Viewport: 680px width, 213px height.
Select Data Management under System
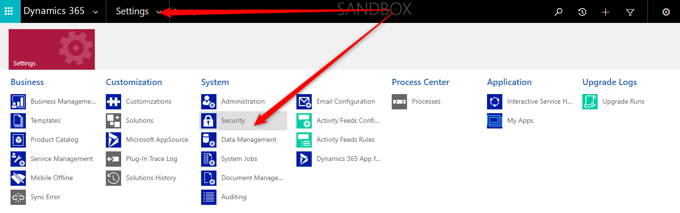[x=249, y=140]
